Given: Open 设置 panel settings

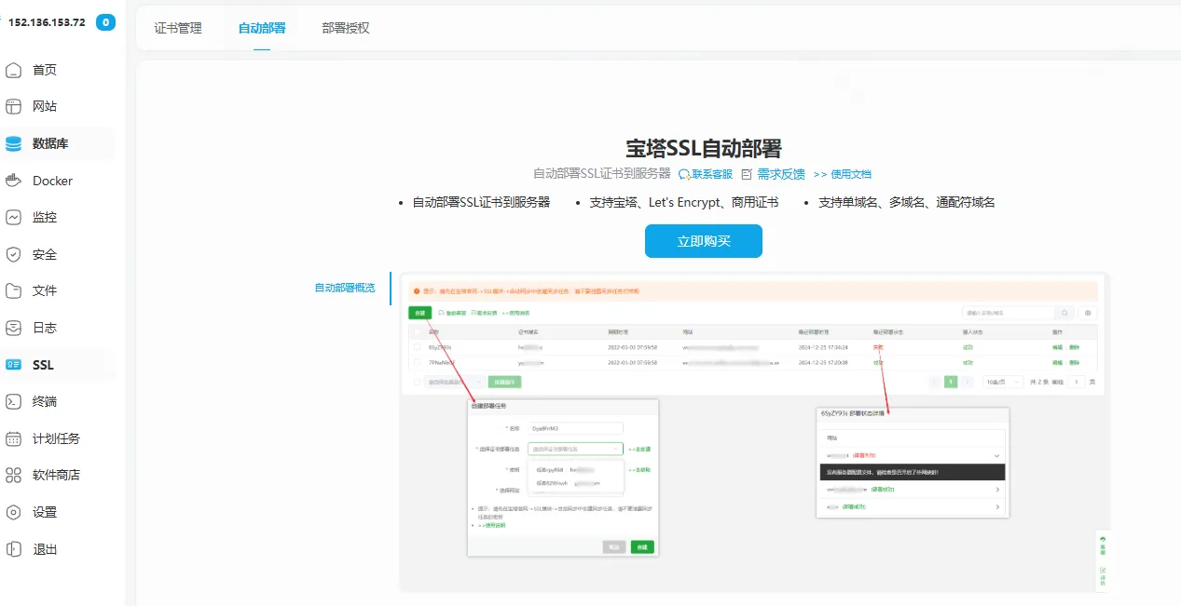Looking at the screenshot, I should click(x=44, y=512).
